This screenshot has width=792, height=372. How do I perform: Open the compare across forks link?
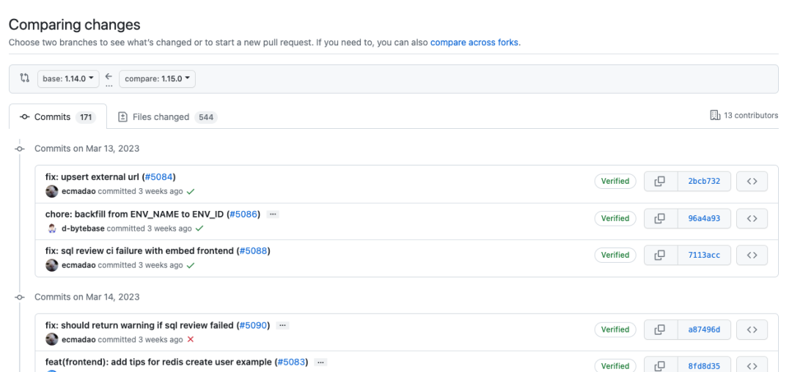click(474, 42)
